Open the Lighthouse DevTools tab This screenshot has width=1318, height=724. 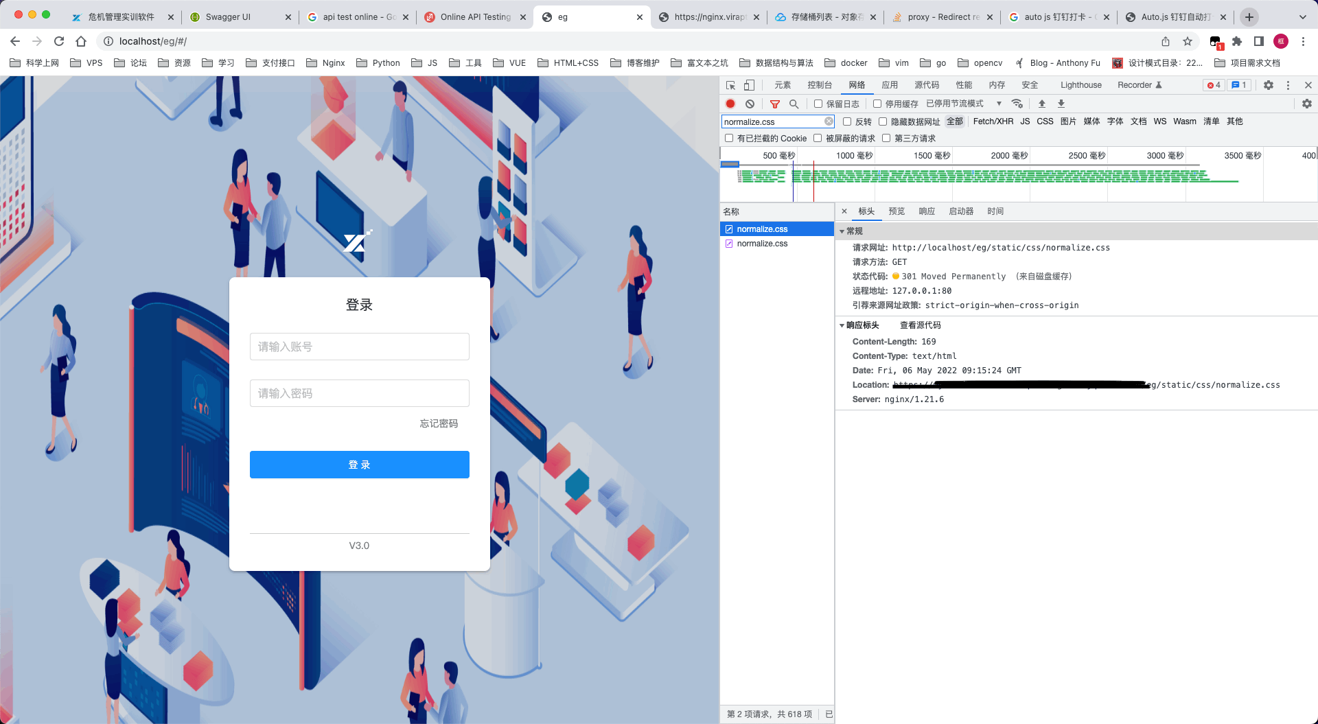click(x=1080, y=85)
